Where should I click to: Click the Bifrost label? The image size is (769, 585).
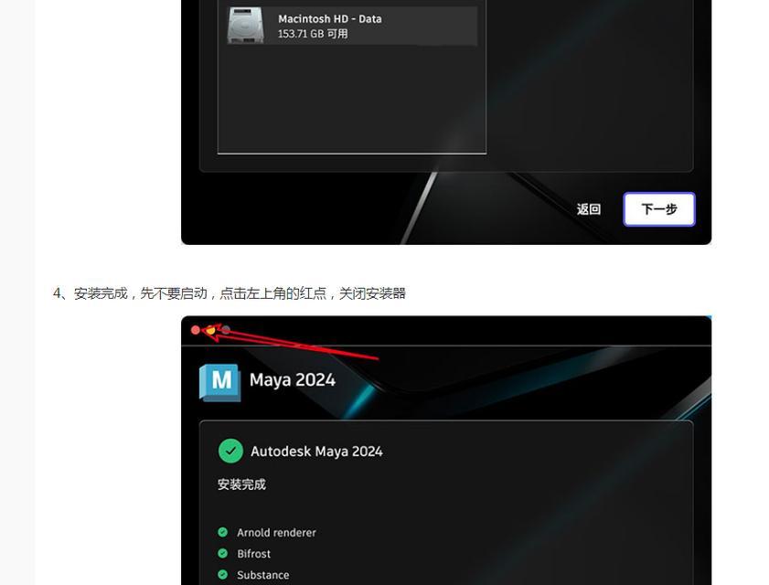click(253, 554)
